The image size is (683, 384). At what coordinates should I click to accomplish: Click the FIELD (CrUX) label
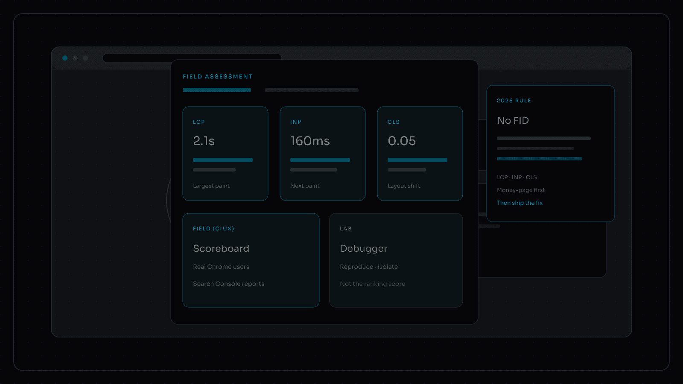[213, 229]
